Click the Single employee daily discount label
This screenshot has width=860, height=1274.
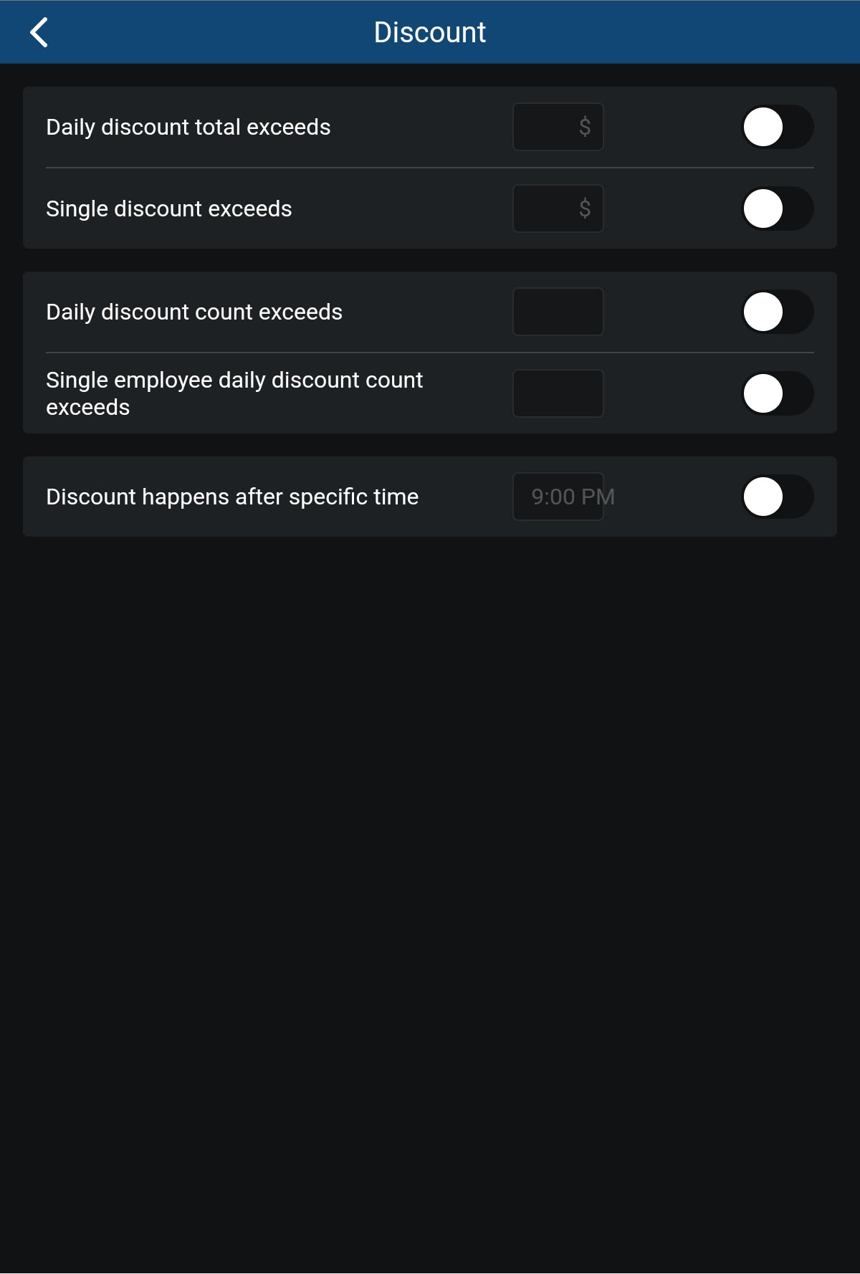pyautogui.click(x=234, y=393)
